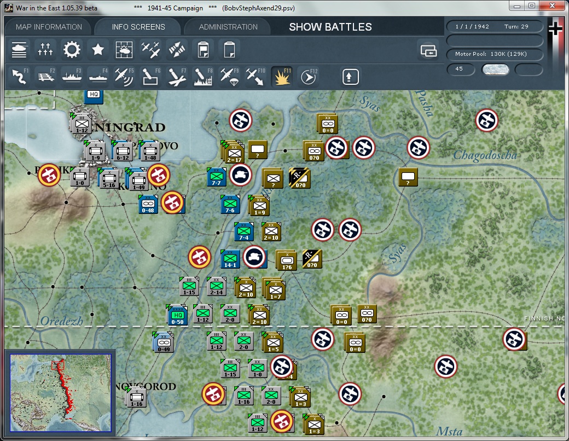The height and width of the screenshot is (441, 569).
Task: Open the weather map grid icon
Action: pos(124,50)
